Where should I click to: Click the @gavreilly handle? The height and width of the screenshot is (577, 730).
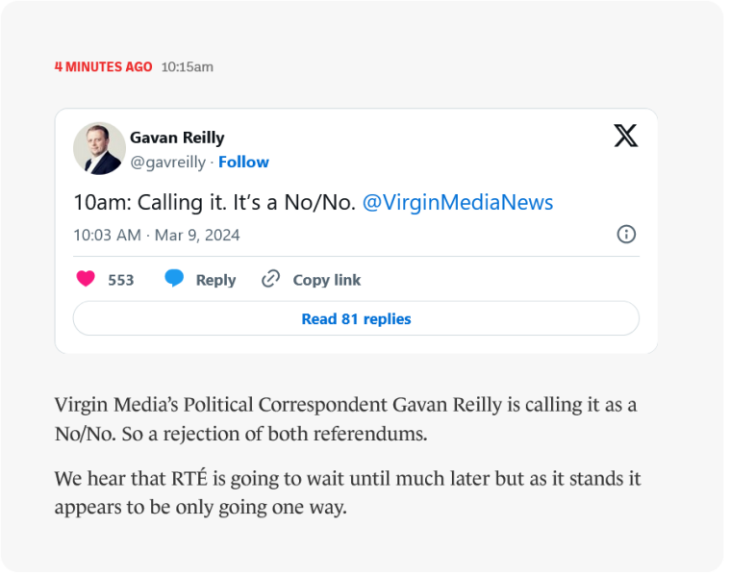[167, 162]
